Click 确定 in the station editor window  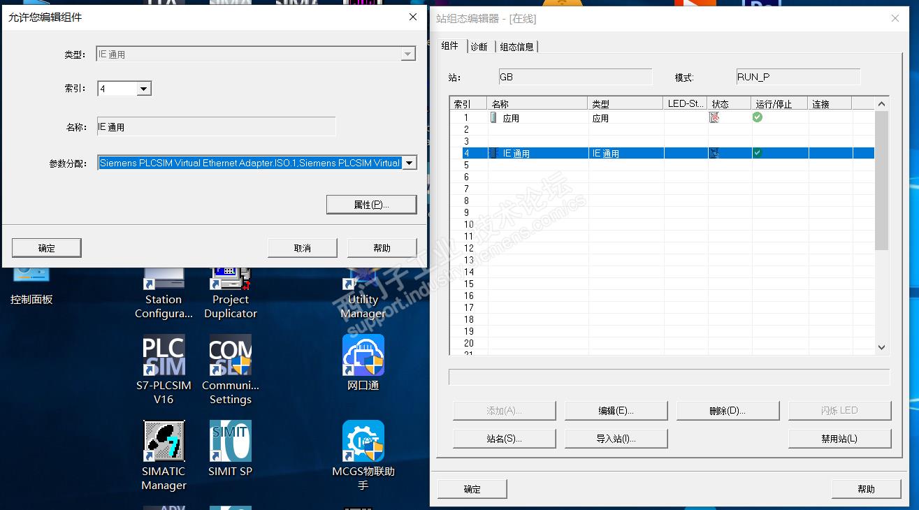tap(472, 489)
